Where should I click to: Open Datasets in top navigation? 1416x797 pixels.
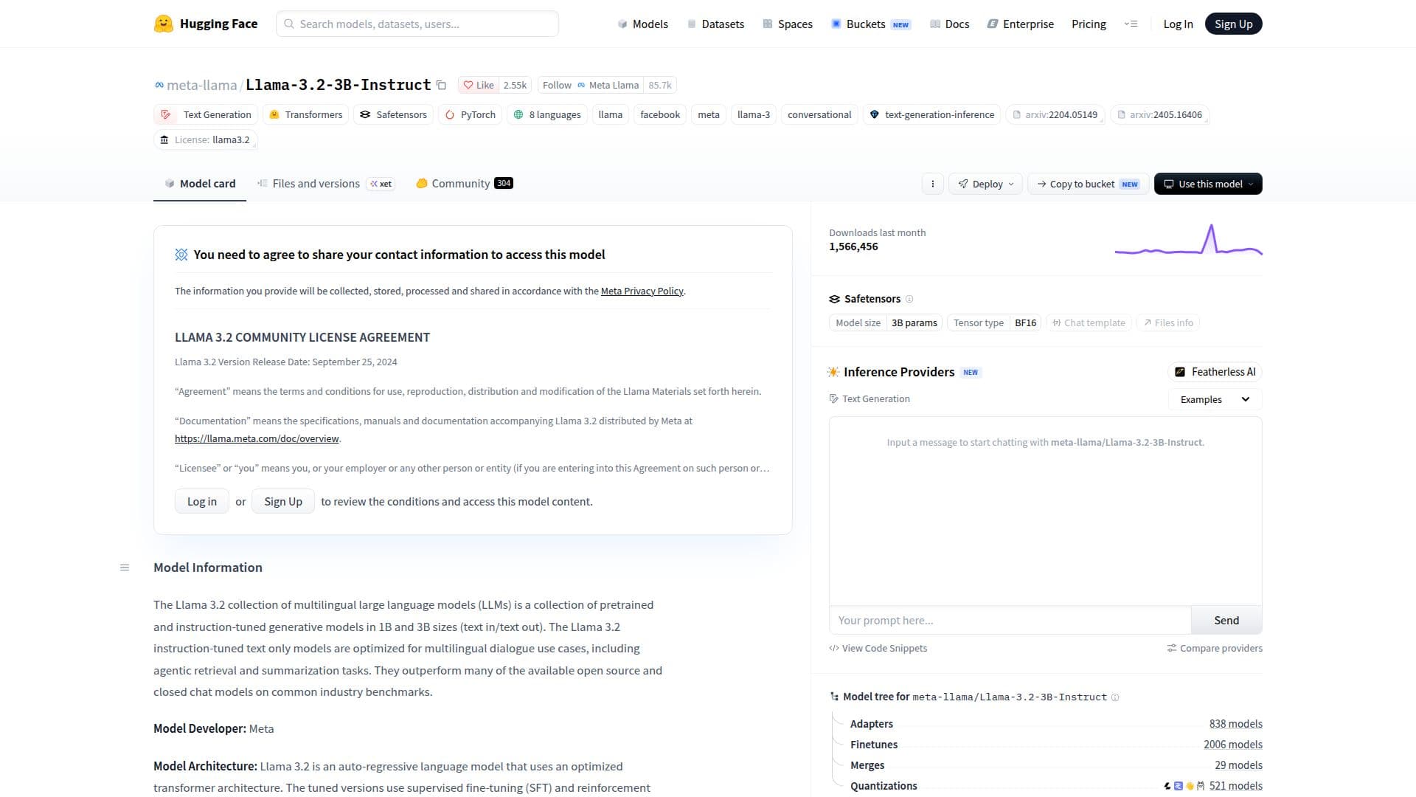click(x=715, y=24)
